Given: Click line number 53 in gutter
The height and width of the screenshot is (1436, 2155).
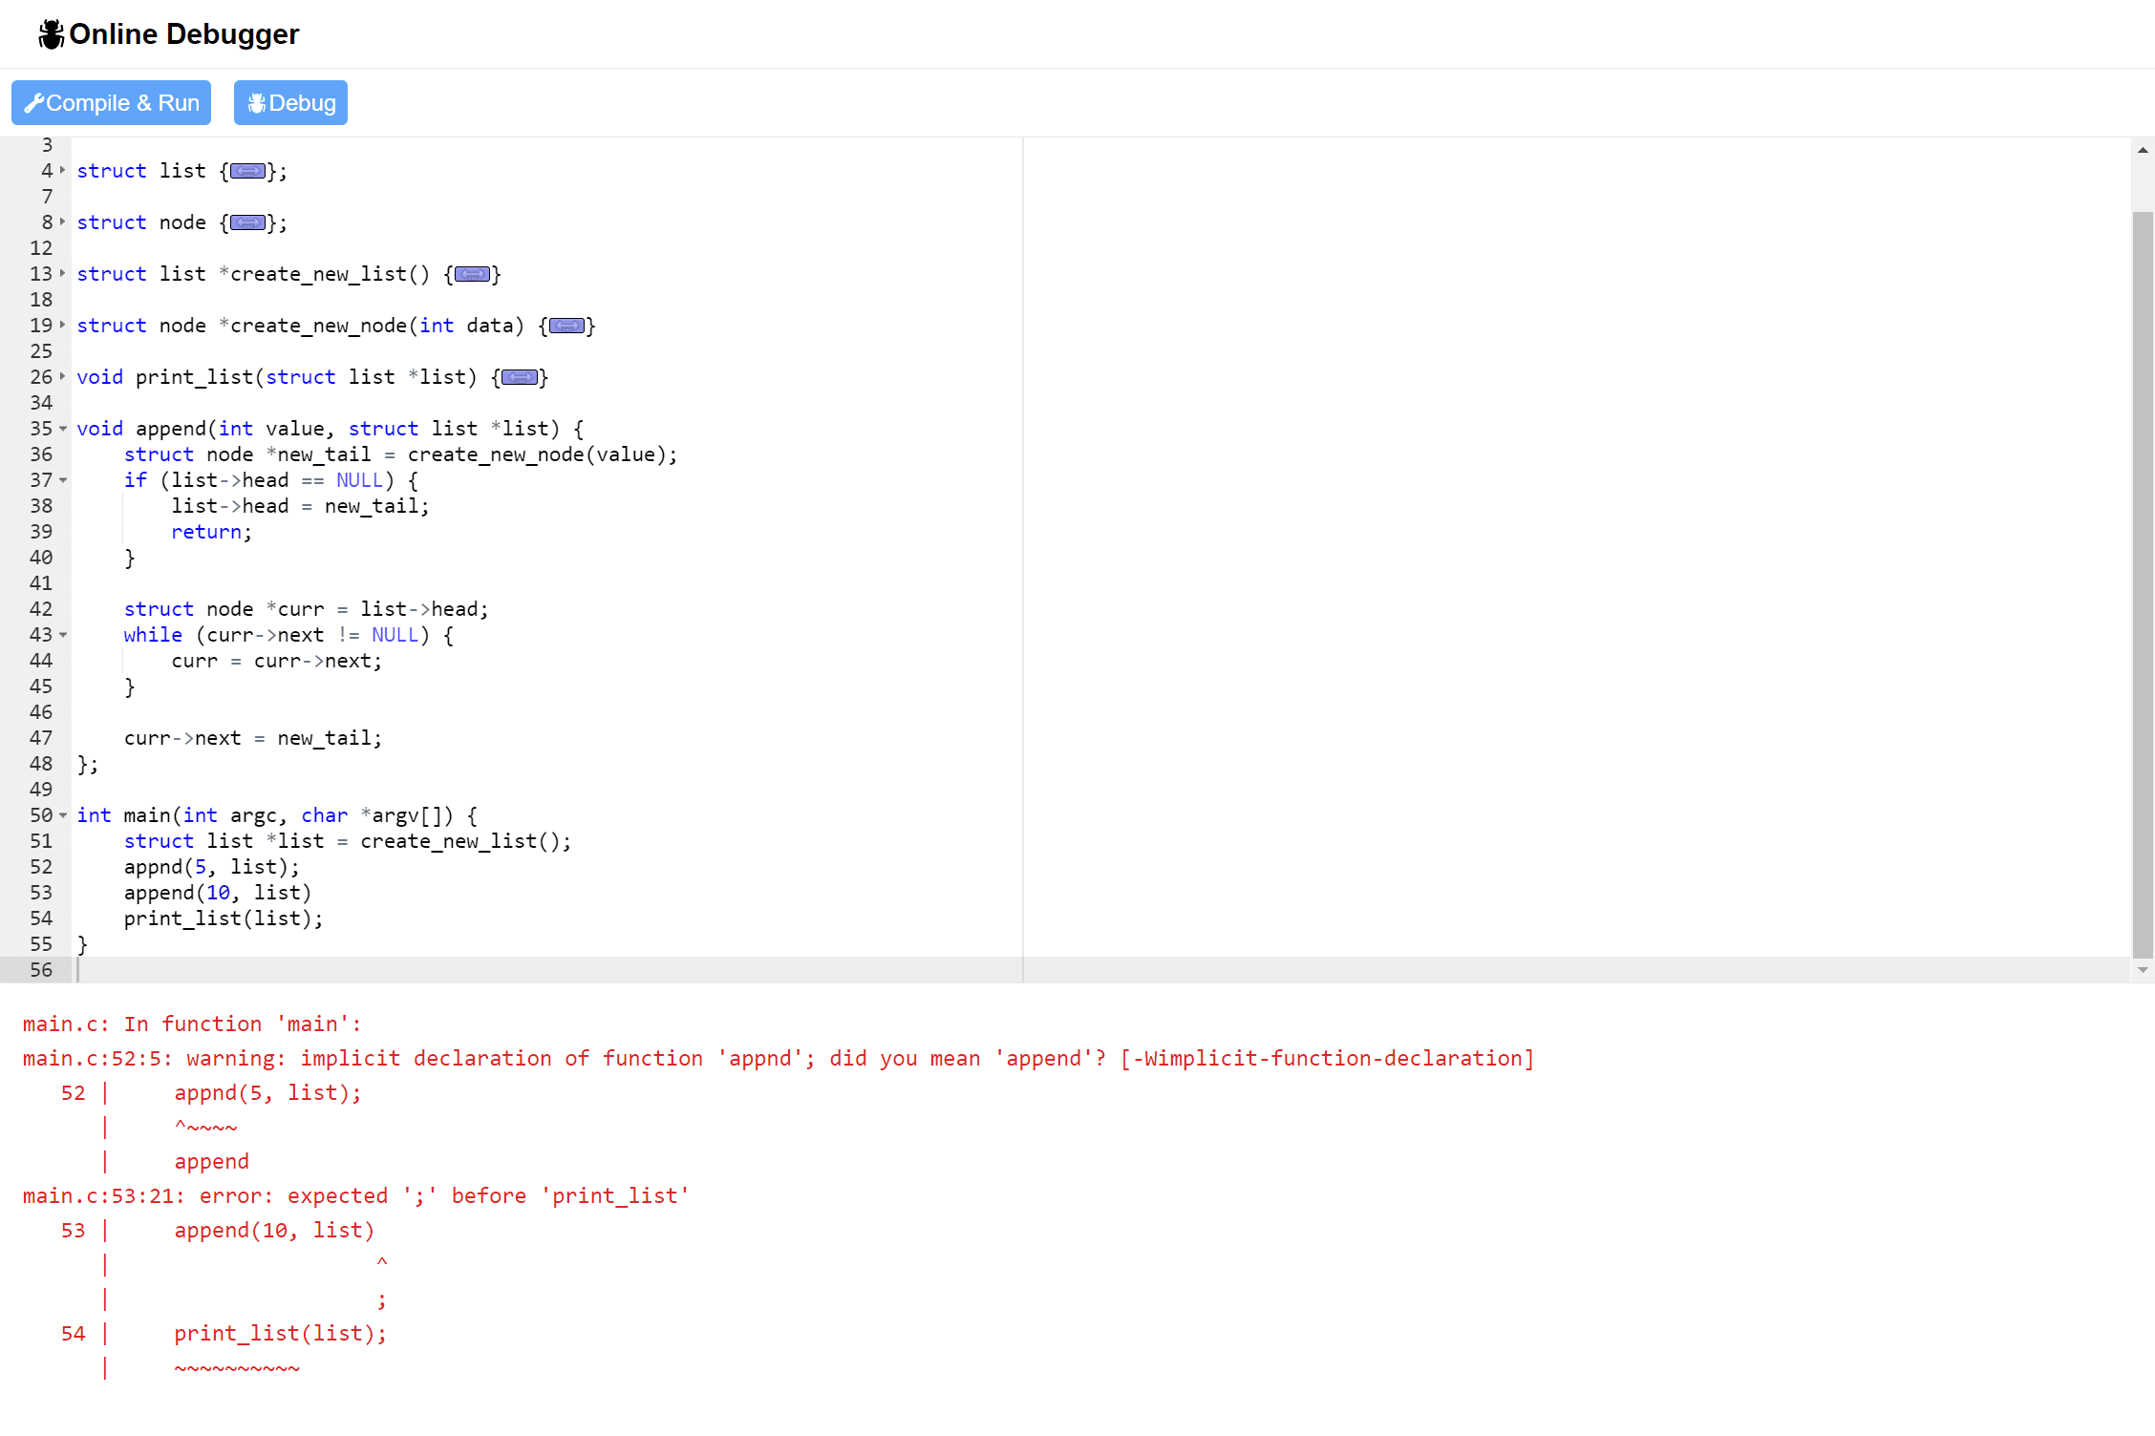Looking at the screenshot, I should point(41,893).
